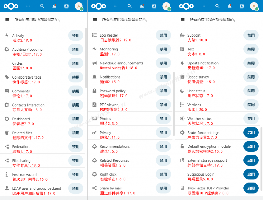Viewport: 263px width, 200px height.
Task: Click the Password policy lock icon
Action: point(95,91)
